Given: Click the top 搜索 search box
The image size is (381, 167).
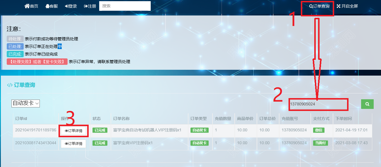Looking at the screenshot, I should tap(125, 6).
